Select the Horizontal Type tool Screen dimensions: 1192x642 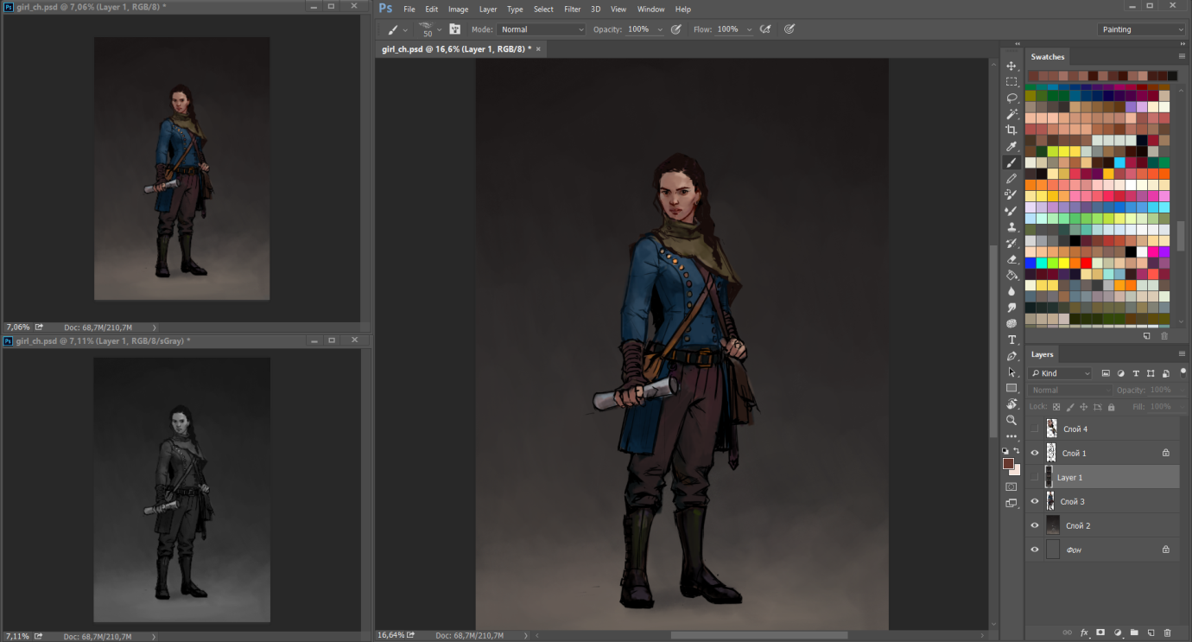pos(1011,340)
